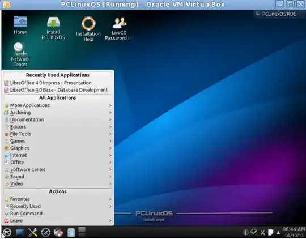
Task: Open the sticky note tray icon
Action: click(x=271, y=232)
